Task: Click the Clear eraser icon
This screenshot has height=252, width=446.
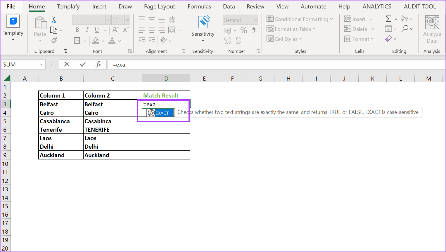Action: tap(388, 39)
